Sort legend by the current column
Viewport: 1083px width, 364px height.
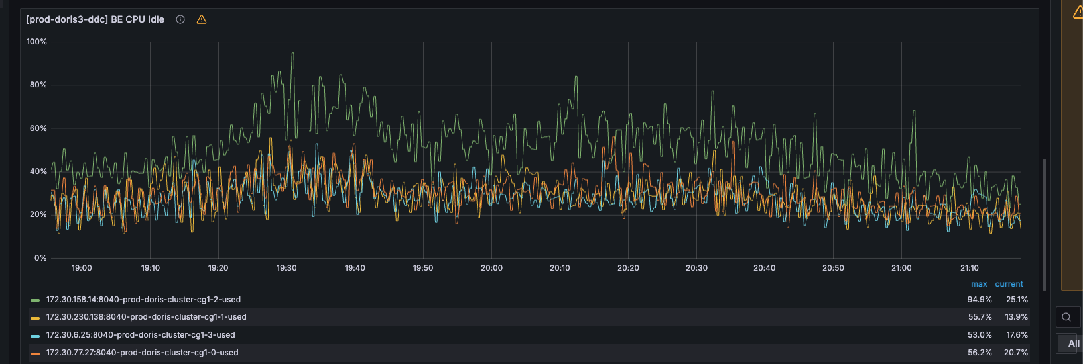[1009, 284]
